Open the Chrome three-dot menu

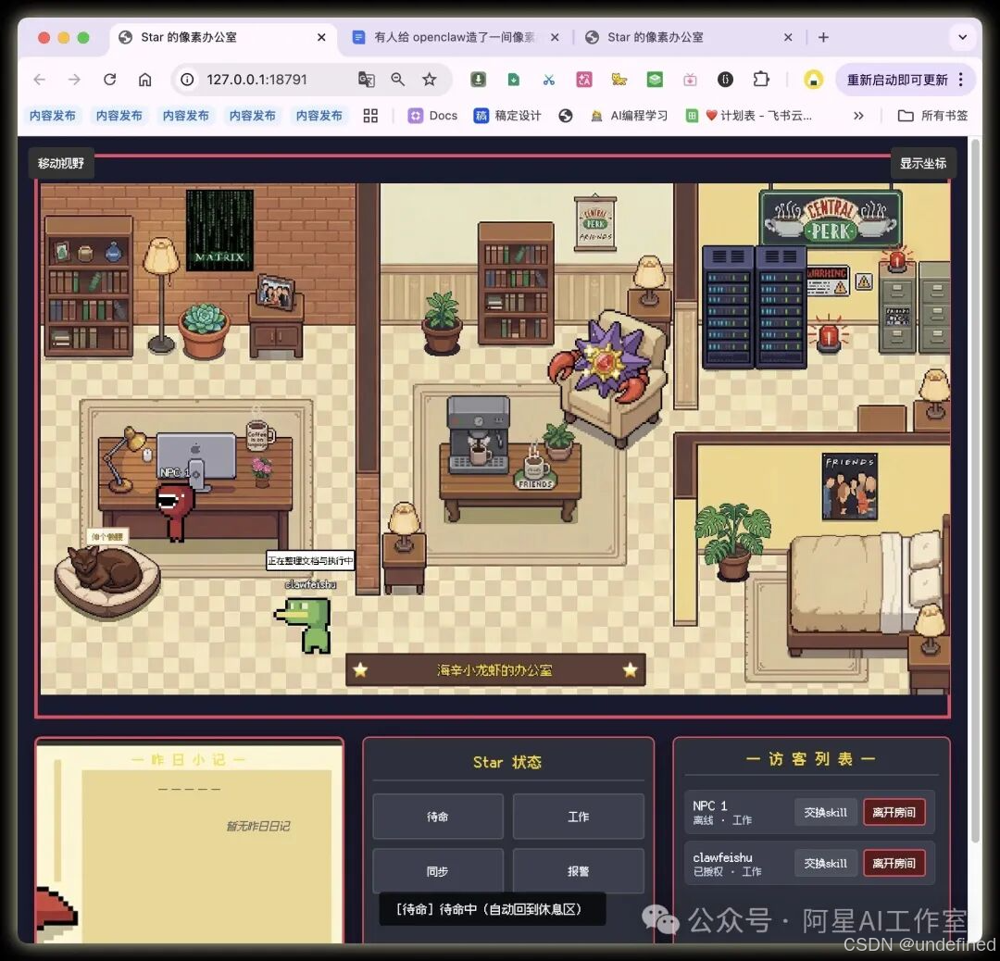coord(961,80)
